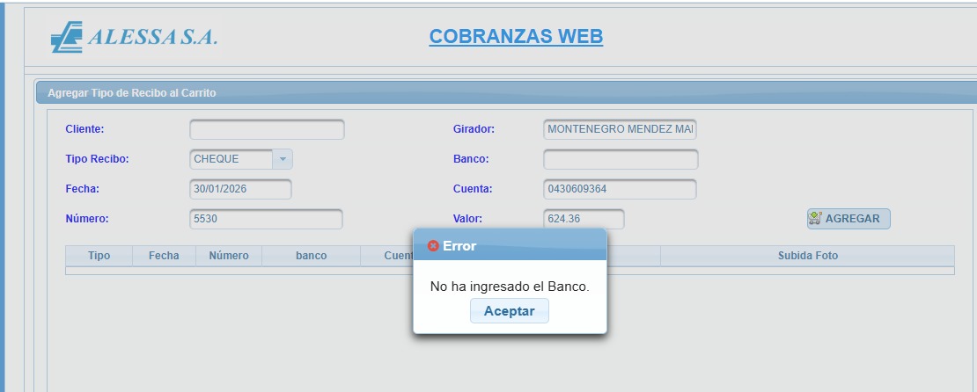Click the Cuenta field with 0430609364

pos(620,189)
